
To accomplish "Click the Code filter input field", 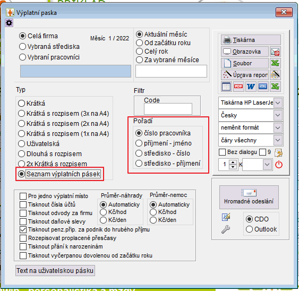I will (x=168, y=109).
